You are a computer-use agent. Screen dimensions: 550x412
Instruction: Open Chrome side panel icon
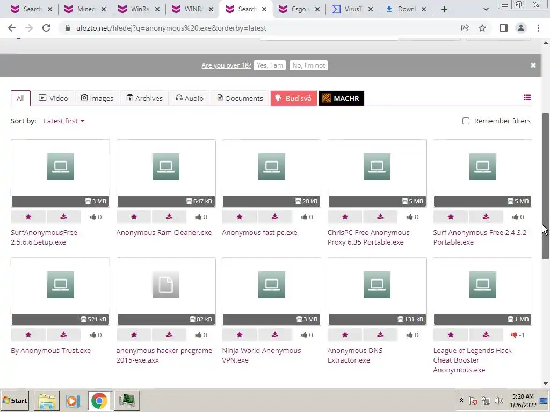[504, 28]
